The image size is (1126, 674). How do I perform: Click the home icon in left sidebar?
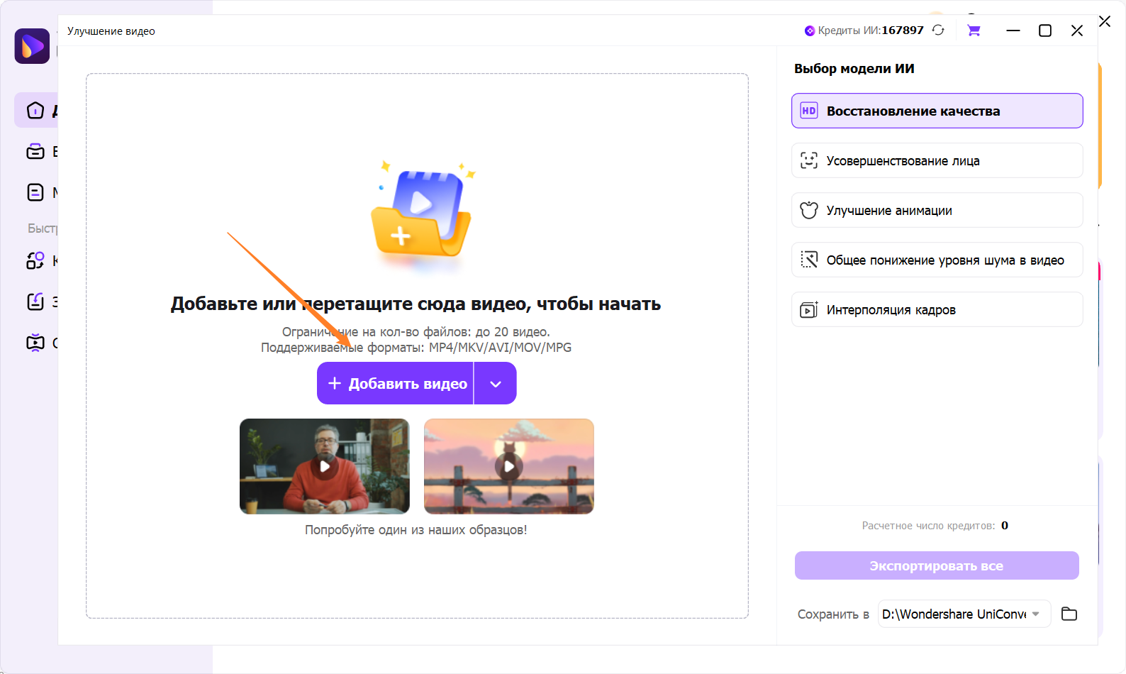click(x=35, y=111)
